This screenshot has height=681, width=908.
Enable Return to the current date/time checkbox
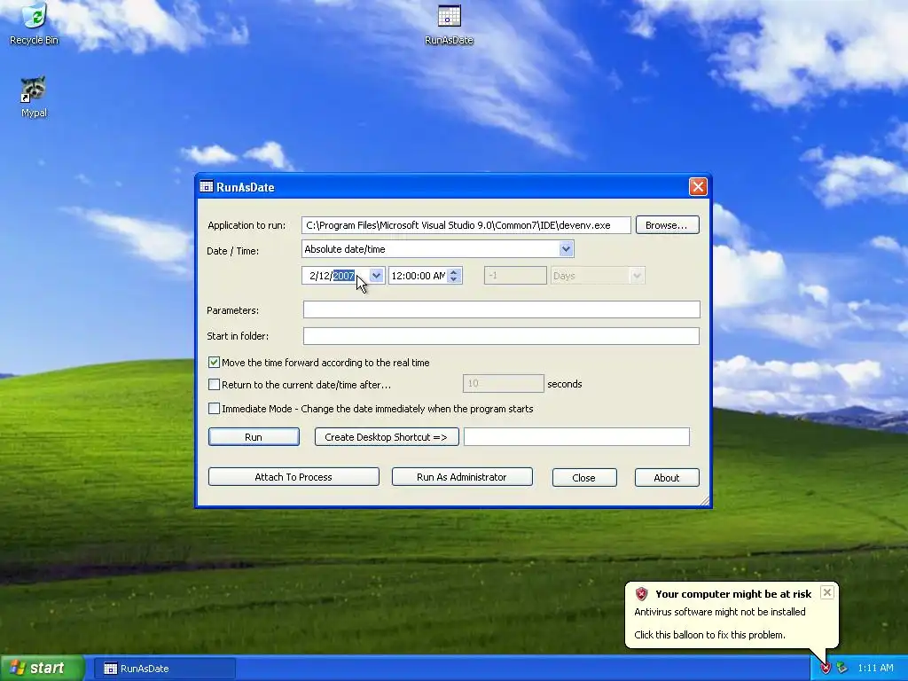(214, 385)
